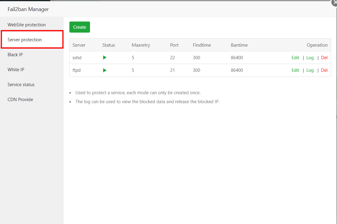Edit the sshd jail configuration
Image resolution: width=337 pixels, height=224 pixels.
tap(295, 57)
